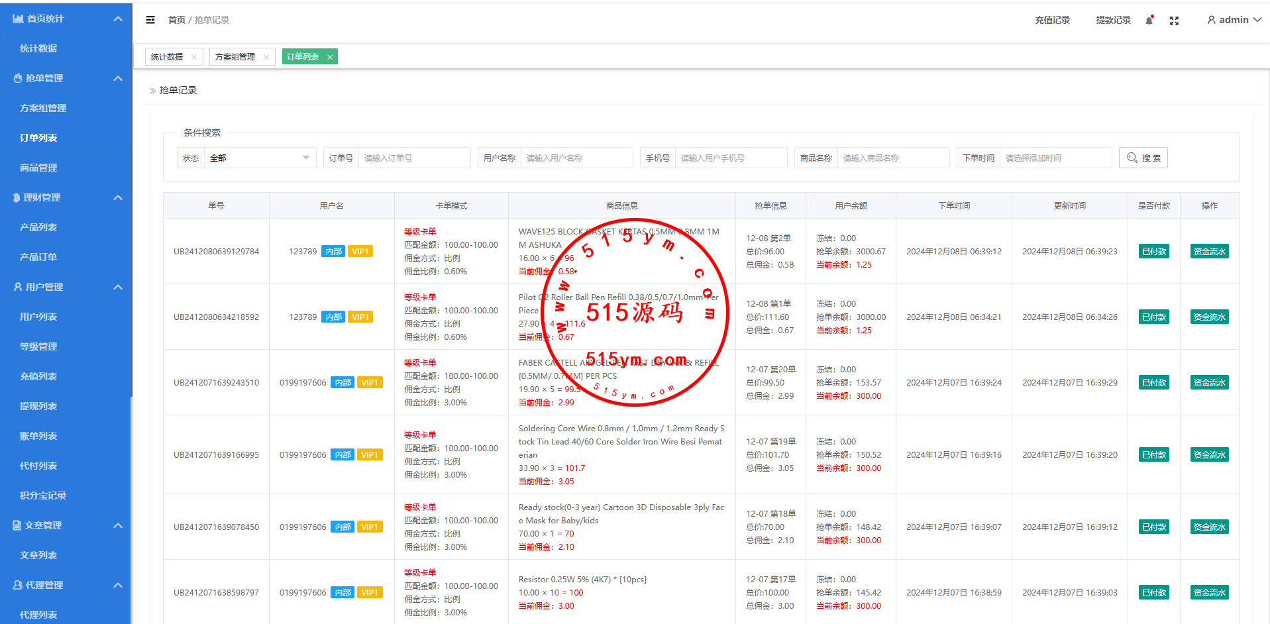Switch to the 统计数据 tab

point(167,57)
